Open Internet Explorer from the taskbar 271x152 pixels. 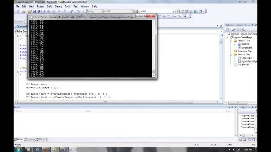pyautogui.click(x=37, y=149)
